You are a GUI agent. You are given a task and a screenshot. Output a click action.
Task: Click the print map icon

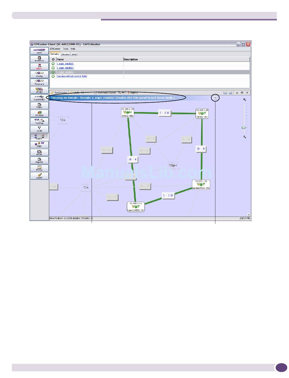pos(231,93)
